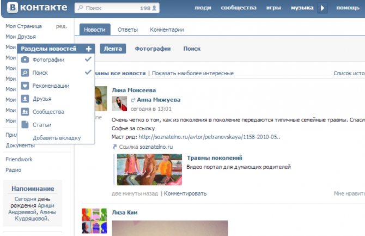The width and height of the screenshot is (365, 236).
Task: Click Лина Моисеева avatar photo
Action: click(x=101, y=99)
